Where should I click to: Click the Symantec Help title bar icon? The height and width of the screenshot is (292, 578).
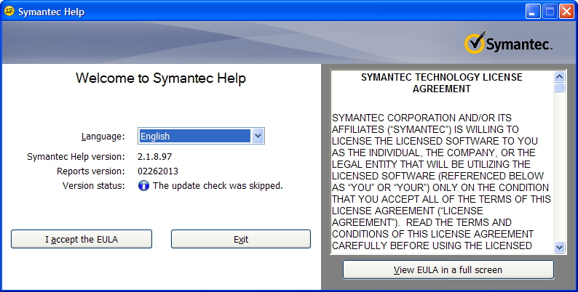[x=9, y=12]
